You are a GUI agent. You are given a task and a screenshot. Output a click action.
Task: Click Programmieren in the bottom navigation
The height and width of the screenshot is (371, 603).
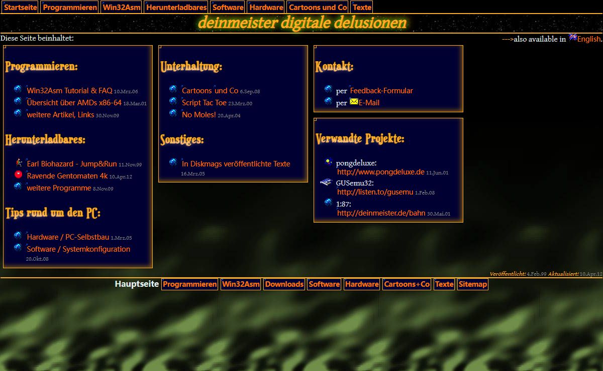tap(189, 284)
